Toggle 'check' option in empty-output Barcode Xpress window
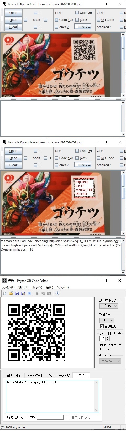Screen dimensions: 126x431 pos(56,27)
